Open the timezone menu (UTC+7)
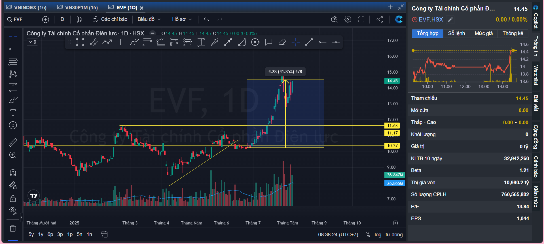544x244 pixels. (338, 235)
